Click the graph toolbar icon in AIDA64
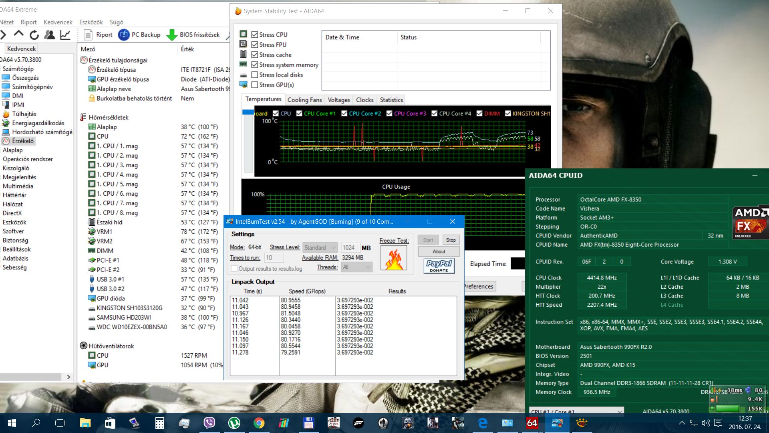The height and width of the screenshot is (433, 769). tap(65, 35)
